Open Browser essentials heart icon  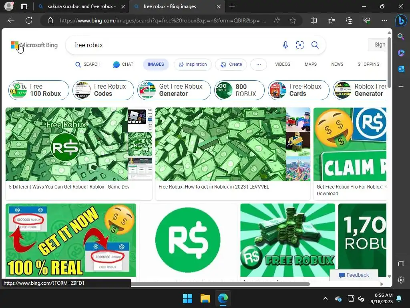367,20
